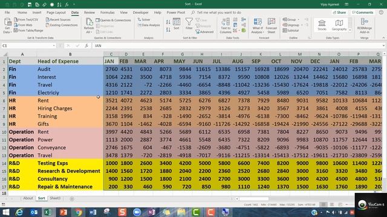
Task: Select the 'Hiring Charges' cell
Action: [70, 108]
